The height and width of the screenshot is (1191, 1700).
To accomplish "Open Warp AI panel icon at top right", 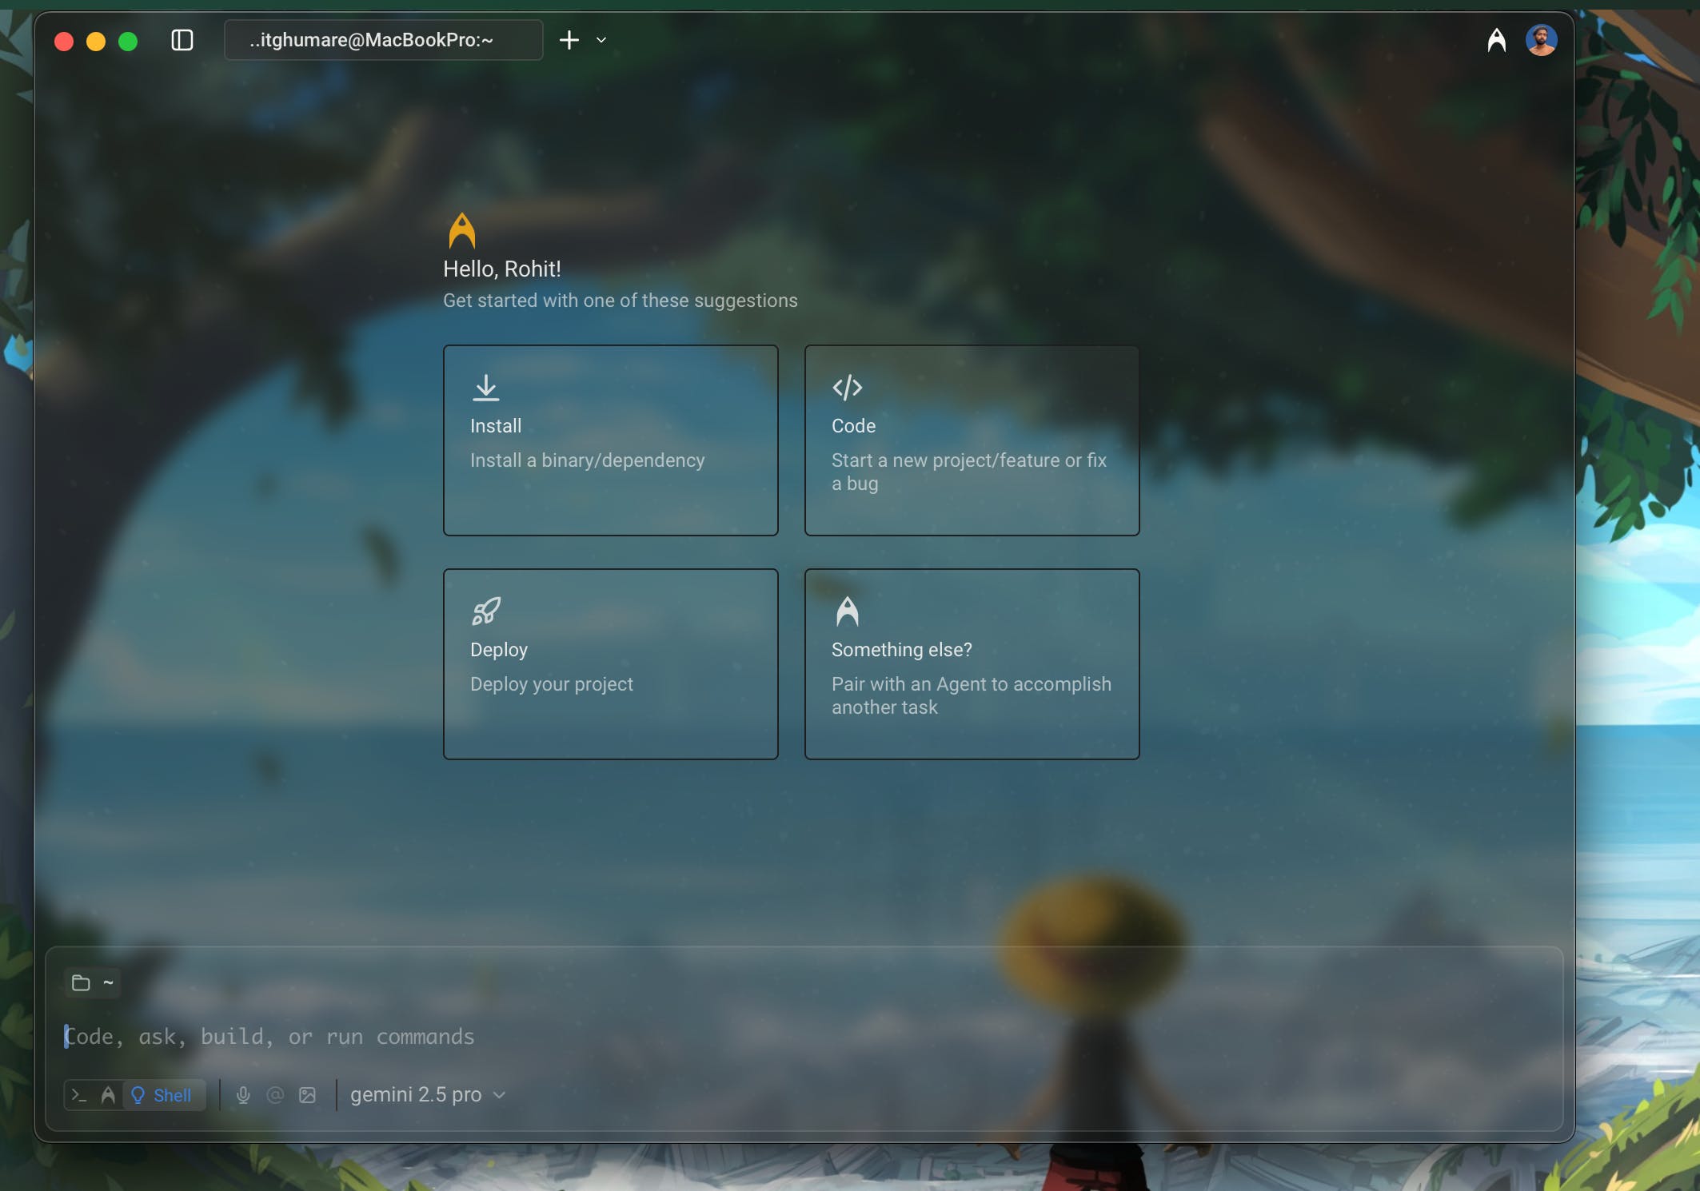I will click(1496, 40).
